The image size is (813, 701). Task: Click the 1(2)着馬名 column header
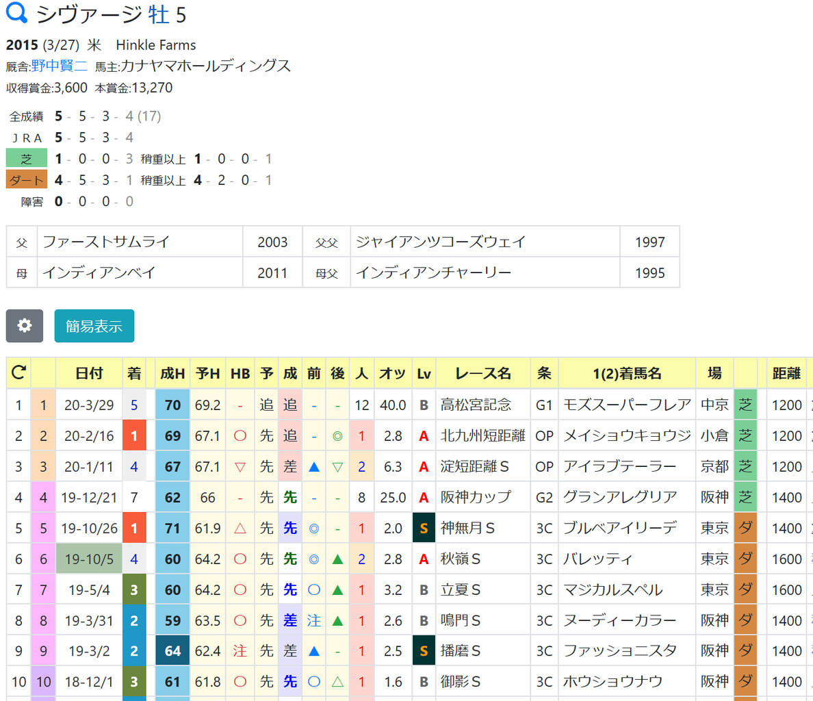627,373
